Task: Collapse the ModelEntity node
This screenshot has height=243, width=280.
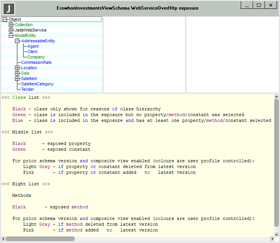Action: (11, 36)
